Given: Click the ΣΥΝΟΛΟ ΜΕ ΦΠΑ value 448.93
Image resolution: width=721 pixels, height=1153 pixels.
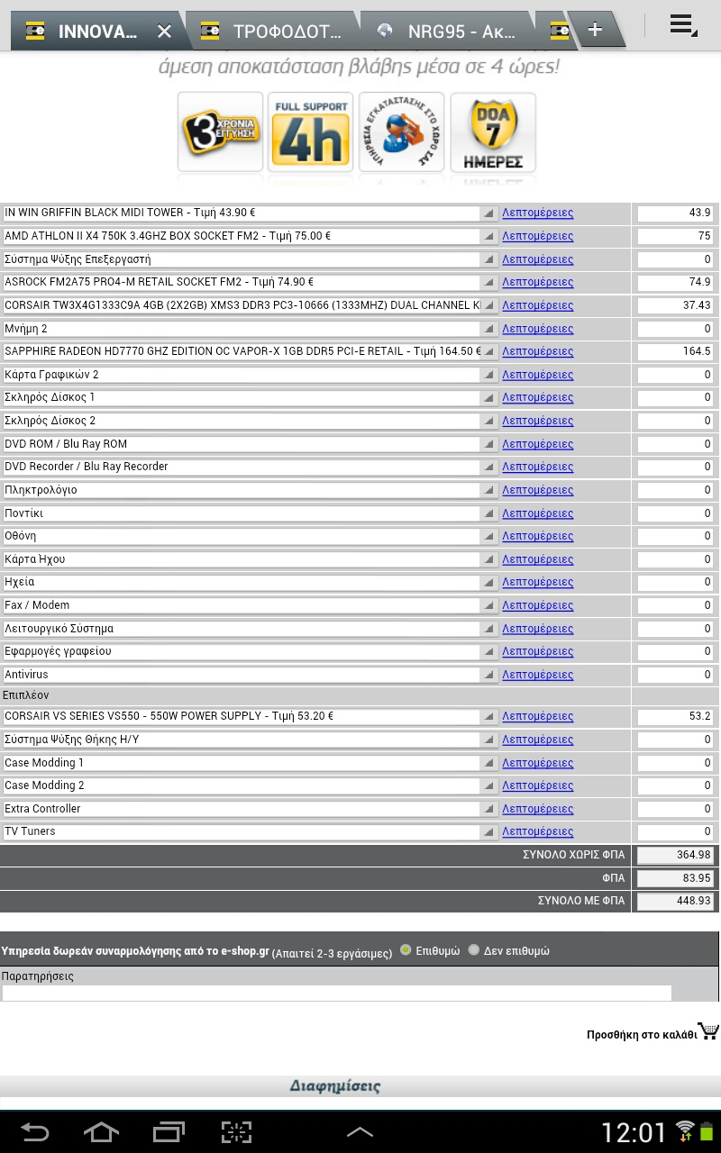Looking at the screenshot, I should click(676, 901).
